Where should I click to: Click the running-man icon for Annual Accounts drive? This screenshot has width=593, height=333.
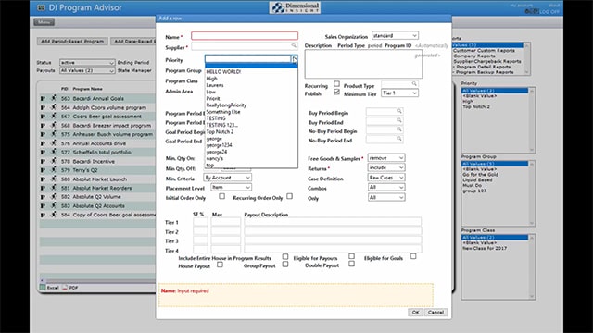tap(54, 143)
